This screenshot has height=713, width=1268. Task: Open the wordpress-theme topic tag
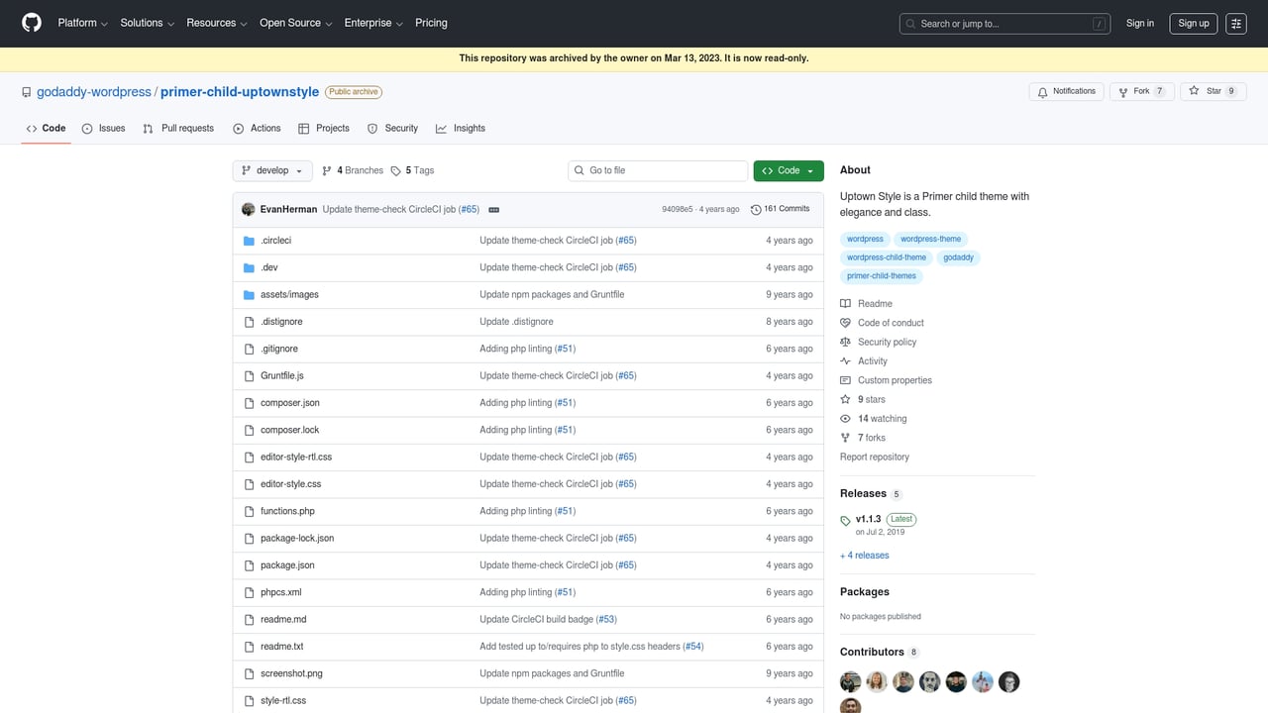pos(930,239)
